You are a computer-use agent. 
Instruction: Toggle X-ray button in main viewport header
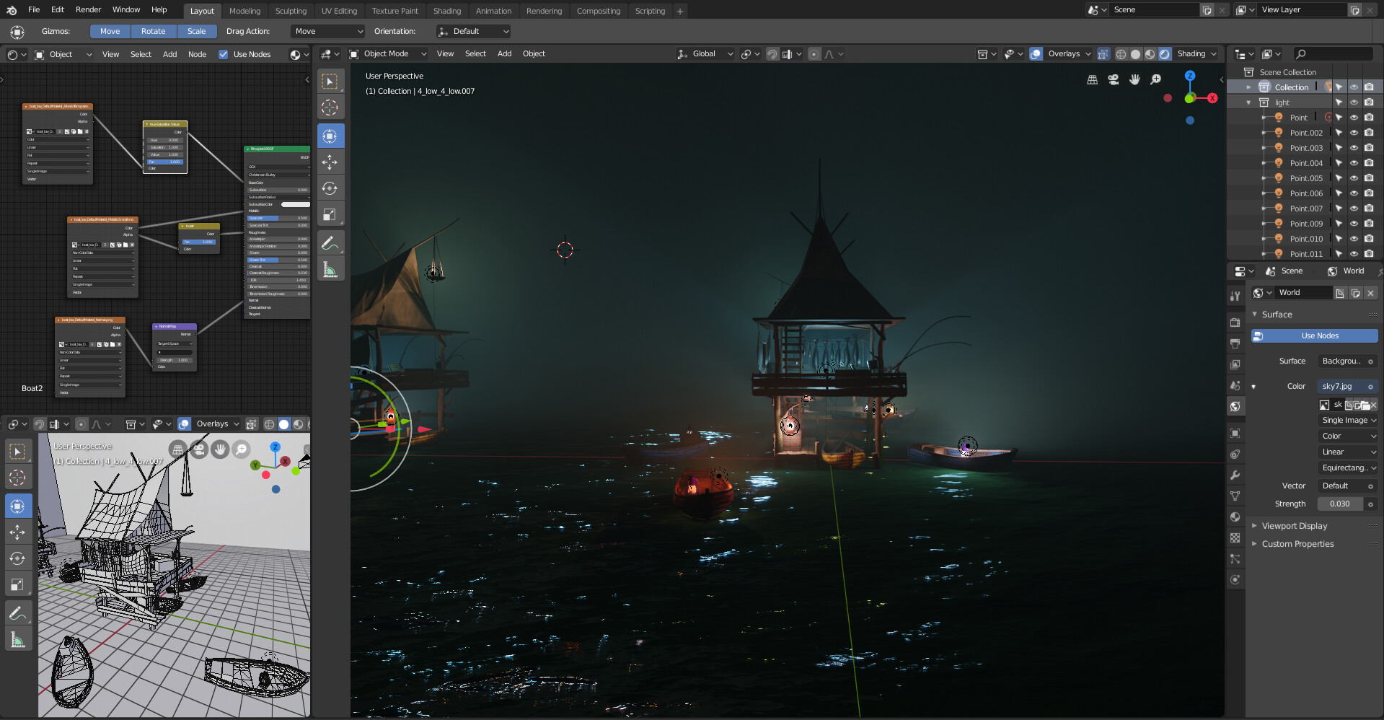(x=1103, y=54)
